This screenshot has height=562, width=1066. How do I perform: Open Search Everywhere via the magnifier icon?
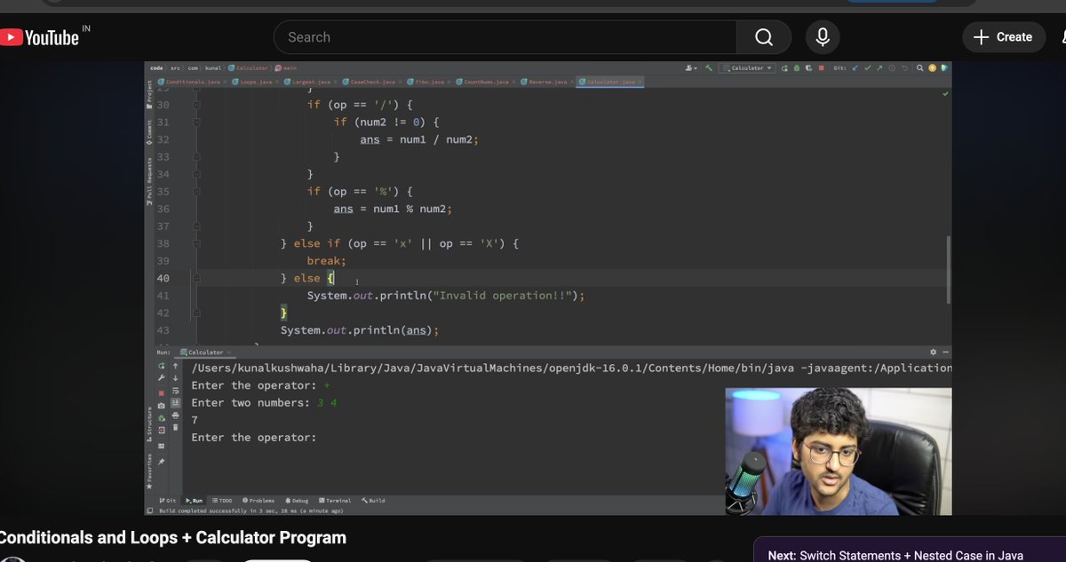pos(920,67)
